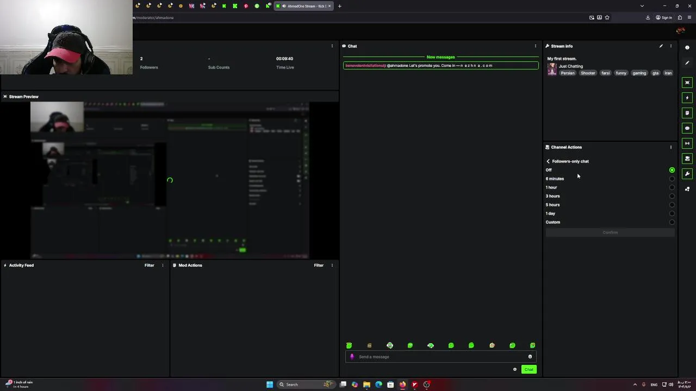The image size is (696, 391).
Task: Open browser downloads icon
Action: [x=648, y=17]
